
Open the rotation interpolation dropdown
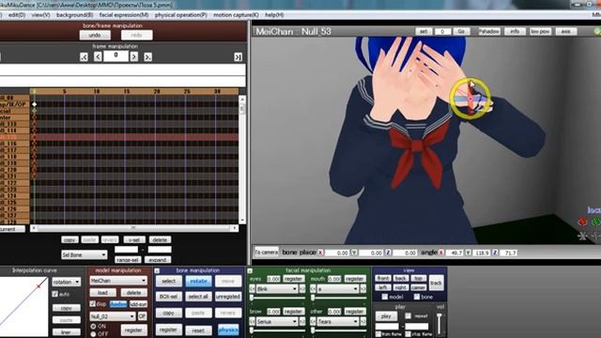(x=67, y=282)
